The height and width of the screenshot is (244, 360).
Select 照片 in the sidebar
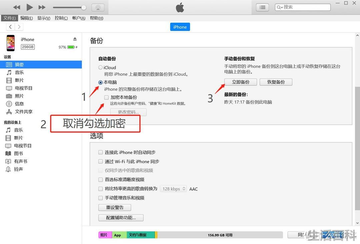pyautogui.click(x=41, y=96)
